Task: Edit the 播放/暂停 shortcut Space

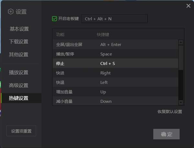Action: 106,54
